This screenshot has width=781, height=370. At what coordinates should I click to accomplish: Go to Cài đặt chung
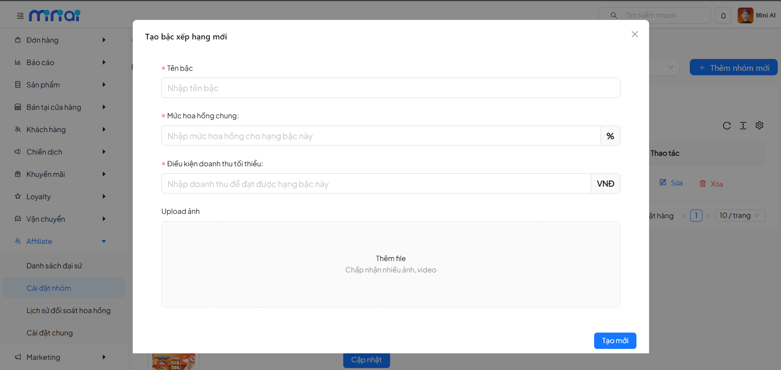click(50, 333)
